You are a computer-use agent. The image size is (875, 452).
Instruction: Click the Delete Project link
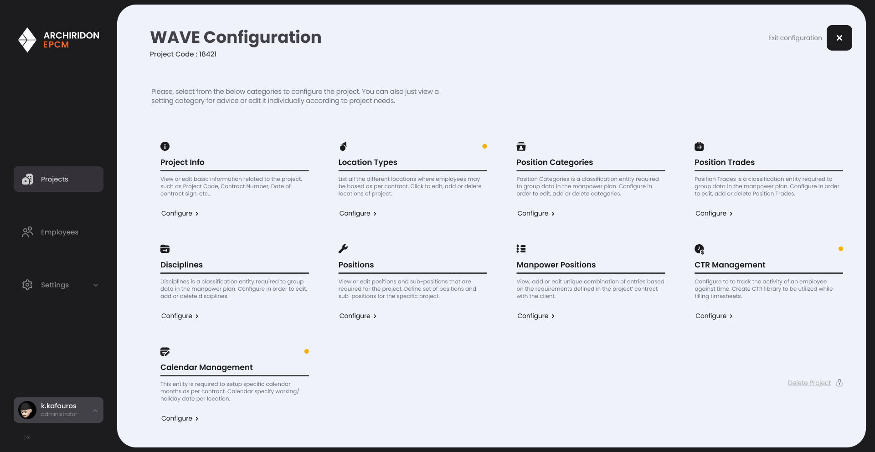click(x=809, y=383)
